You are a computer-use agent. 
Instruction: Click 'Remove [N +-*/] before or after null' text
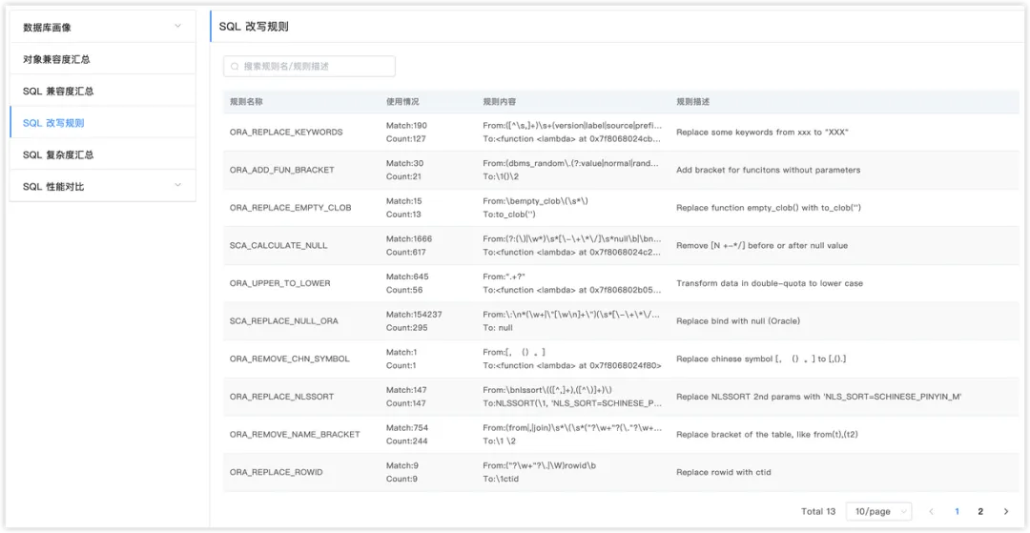pos(762,245)
